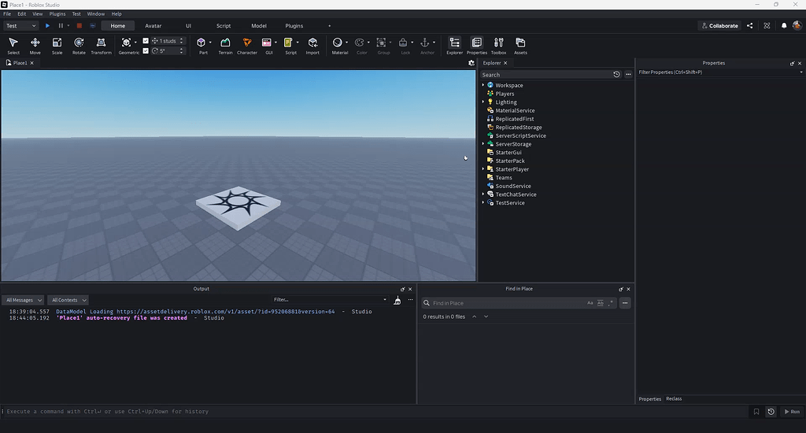Viewport: 806px width, 433px height.
Task: Click the Collaborate button
Action: click(719, 26)
